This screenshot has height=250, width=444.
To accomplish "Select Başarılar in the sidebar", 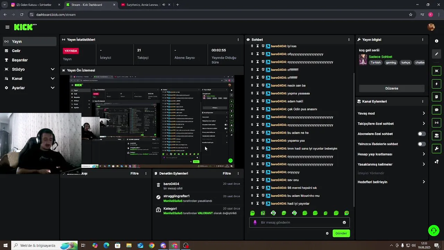I will pyautogui.click(x=29, y=60).
